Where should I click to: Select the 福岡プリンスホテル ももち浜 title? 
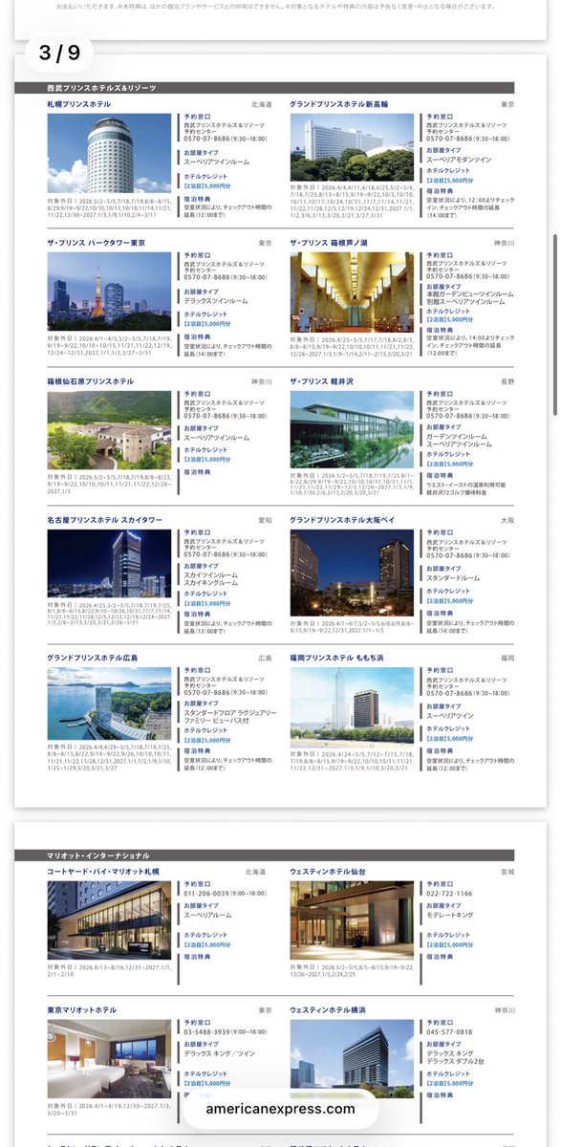(x=337, y=659)
